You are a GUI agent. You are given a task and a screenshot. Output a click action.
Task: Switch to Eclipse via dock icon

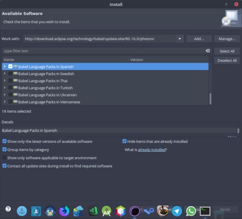tap(135, 211)
